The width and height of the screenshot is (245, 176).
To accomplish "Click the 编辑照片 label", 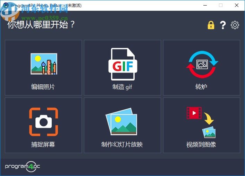I will [43, 87].
